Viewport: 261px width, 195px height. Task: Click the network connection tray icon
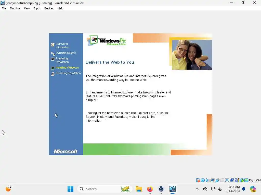pos(213,189)
